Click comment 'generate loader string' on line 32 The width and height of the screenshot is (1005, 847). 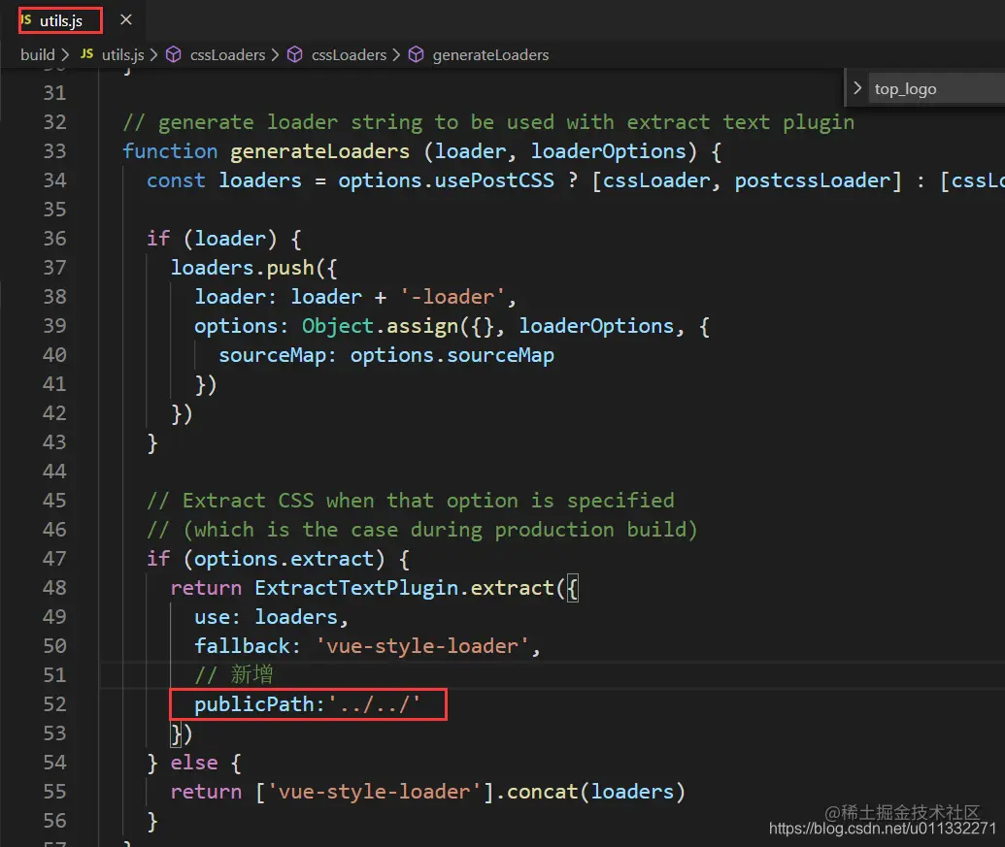pyautogui.click(x=488, y=122)
